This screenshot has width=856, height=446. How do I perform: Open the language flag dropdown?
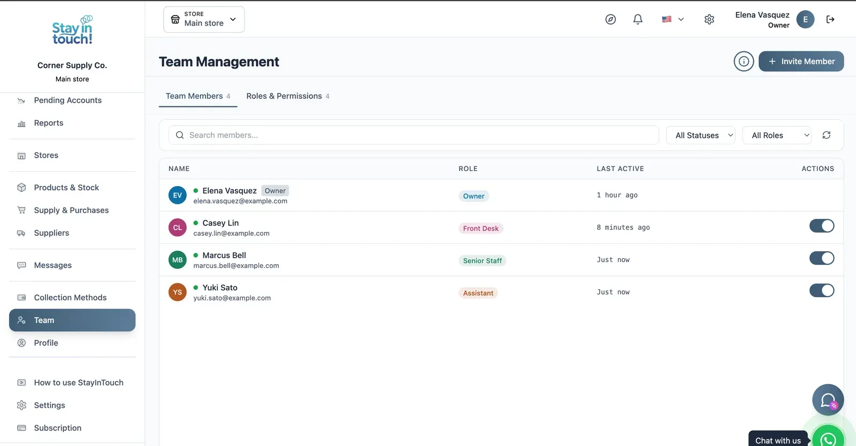673,19
